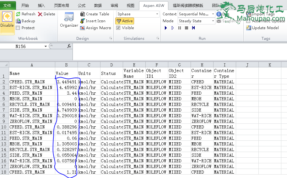Click Insert Icon
The width and height of the screenshot is (287, 178).
pyautogui.click(x=93, y=21)
